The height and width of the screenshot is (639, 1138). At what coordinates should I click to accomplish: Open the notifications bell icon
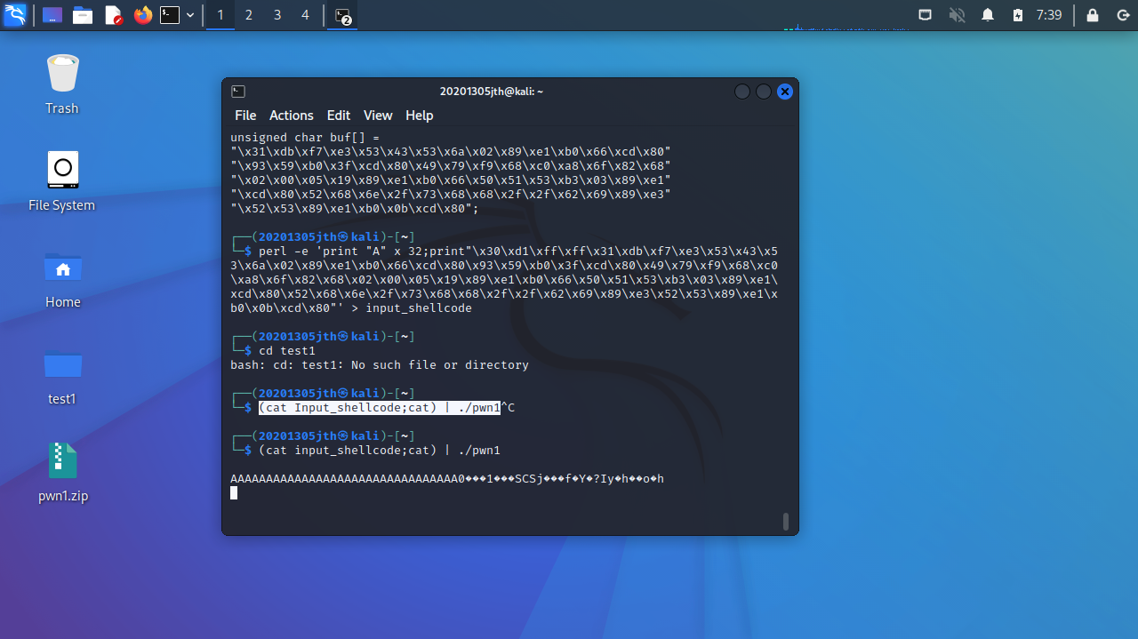[988, 15]
